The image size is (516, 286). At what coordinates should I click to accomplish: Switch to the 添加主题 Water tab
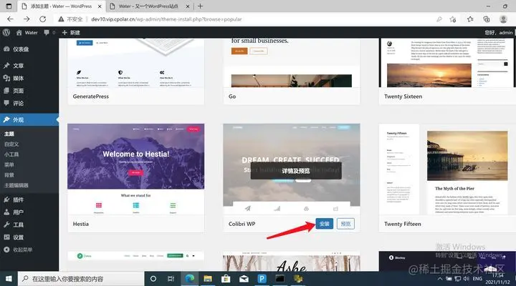[61, 6]
